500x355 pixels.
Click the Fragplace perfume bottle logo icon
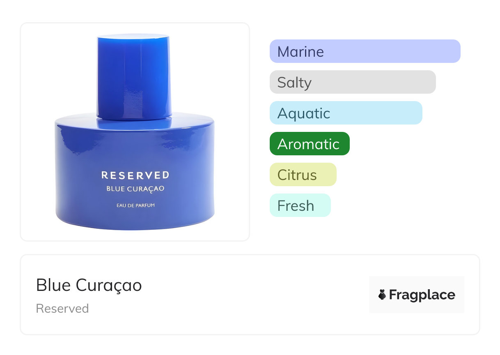coord(382,295)
